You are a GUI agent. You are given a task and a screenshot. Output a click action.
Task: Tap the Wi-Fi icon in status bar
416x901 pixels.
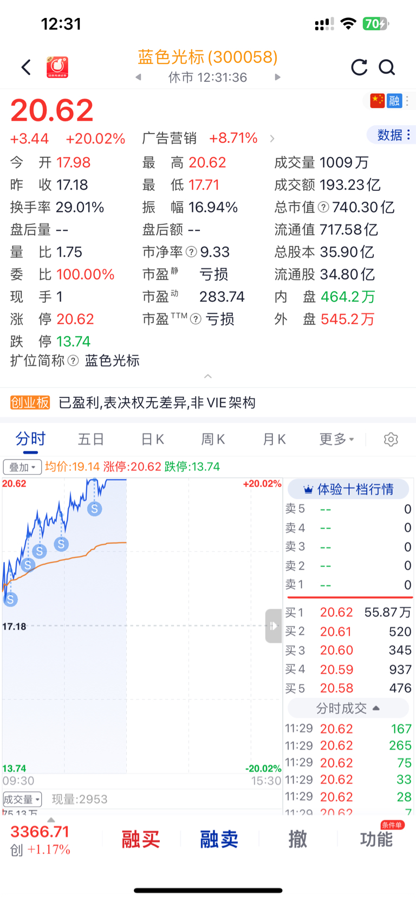[x=349, y=24]
